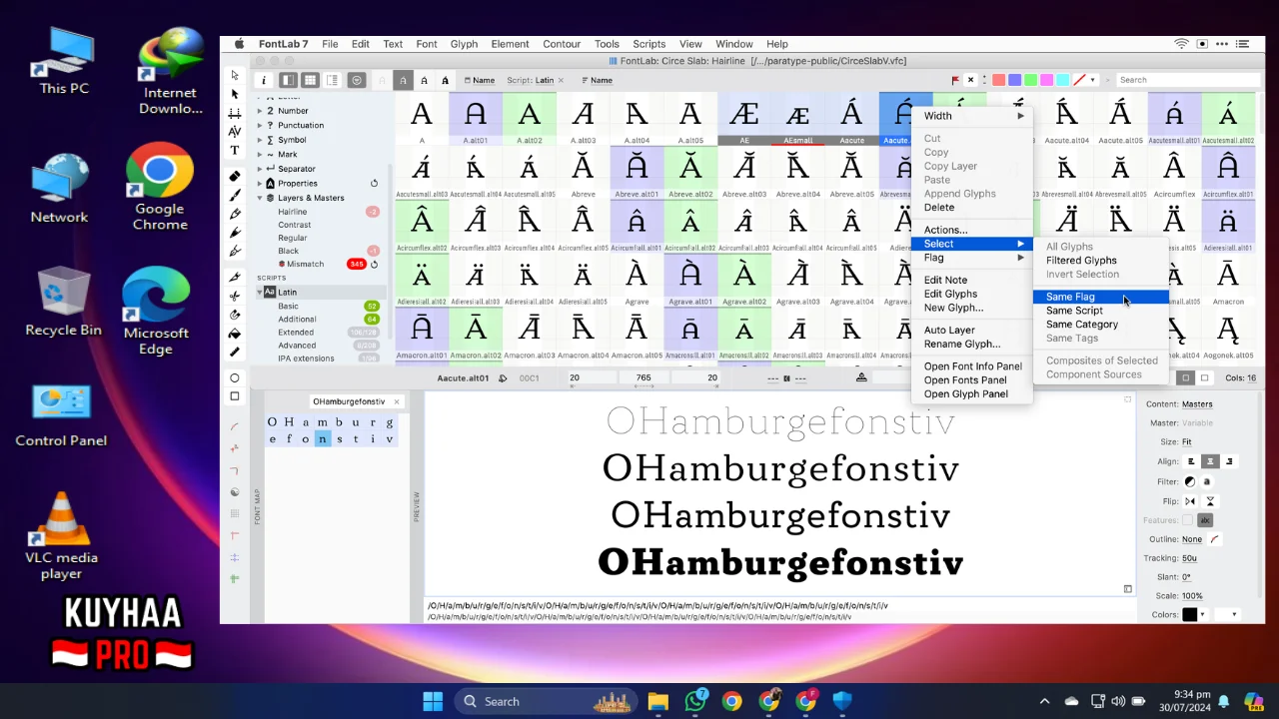Expand the Symbol category
The width and height of the screenshot is (1279, 719).
(x=260, y=140)
